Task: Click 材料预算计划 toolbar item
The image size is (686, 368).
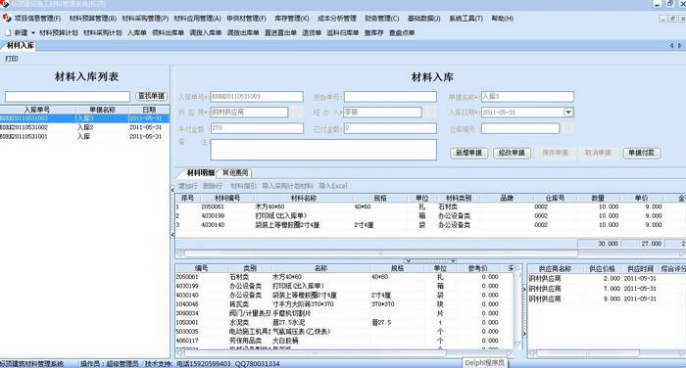Action: tap(59, 32)
